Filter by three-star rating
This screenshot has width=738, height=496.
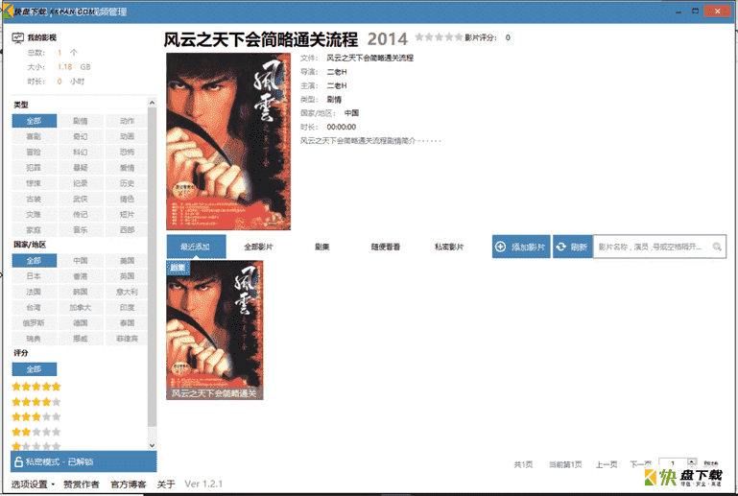tap(36, 417)
